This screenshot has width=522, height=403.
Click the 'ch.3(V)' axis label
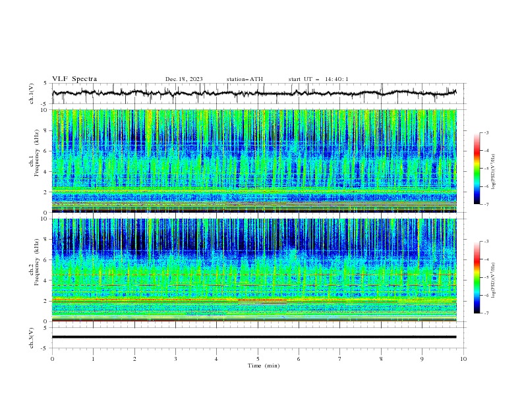coord(32,338)
